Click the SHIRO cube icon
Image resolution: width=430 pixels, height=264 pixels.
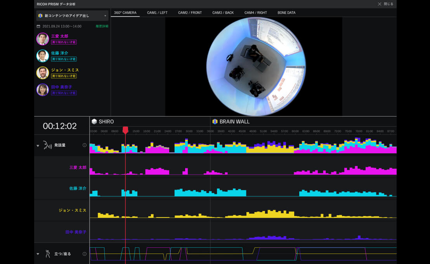click(x=94, y=122)
